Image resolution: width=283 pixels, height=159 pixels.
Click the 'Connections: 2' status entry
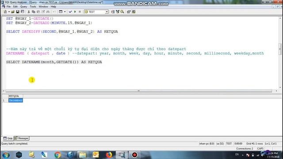pyautogui.click(x=245, y=148)
